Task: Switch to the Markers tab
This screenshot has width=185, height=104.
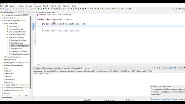Action: [37, 68]
